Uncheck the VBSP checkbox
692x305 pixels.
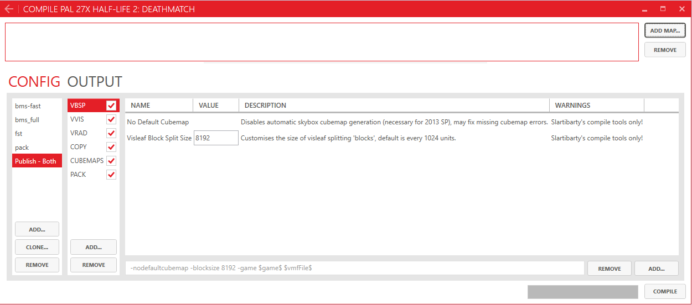pos(111,106)
